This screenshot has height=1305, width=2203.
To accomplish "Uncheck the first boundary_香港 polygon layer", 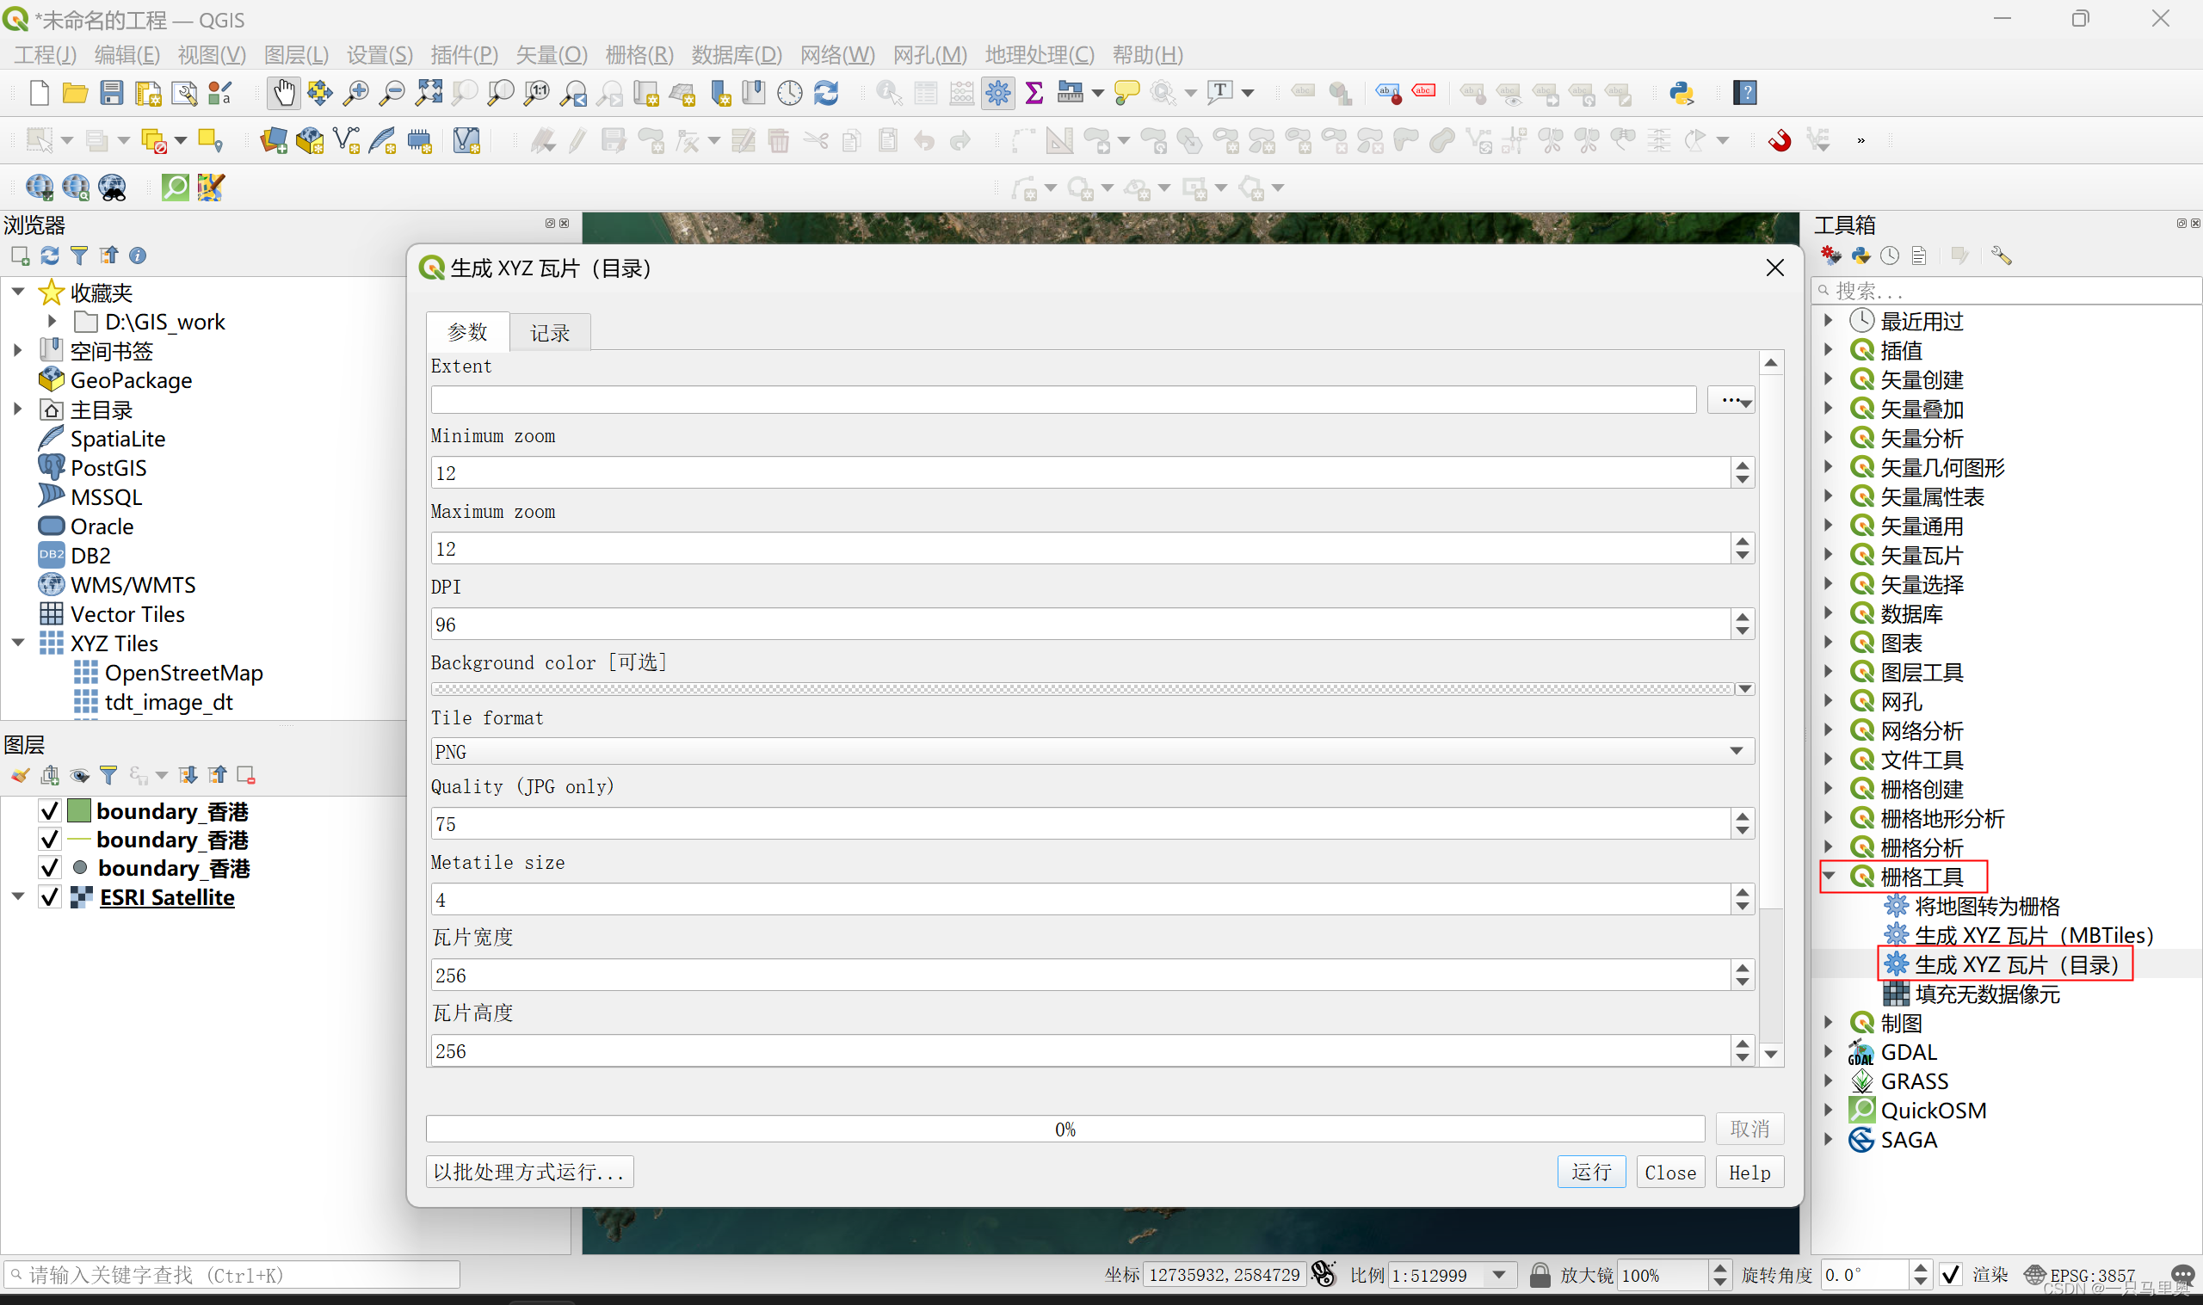I will pos(50,811).
